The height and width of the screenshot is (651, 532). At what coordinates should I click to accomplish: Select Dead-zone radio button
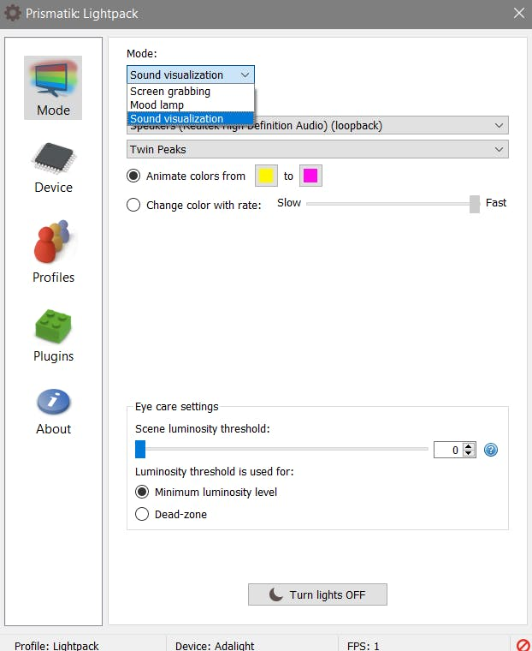coord(142,514)
